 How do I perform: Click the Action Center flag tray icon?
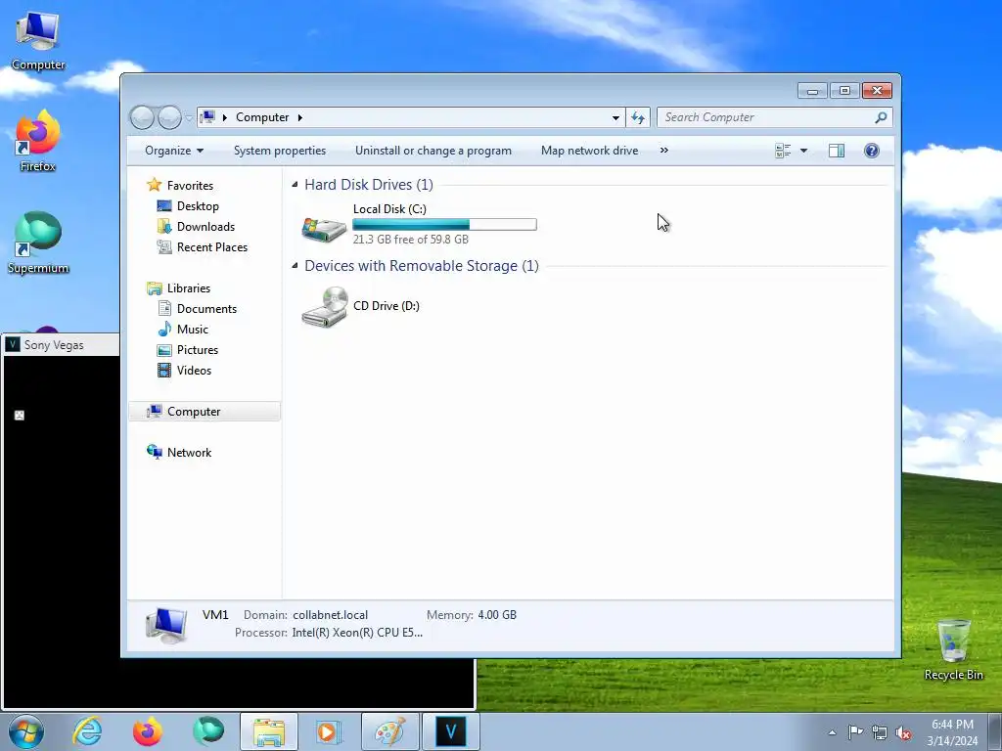(x=855, y=732)
